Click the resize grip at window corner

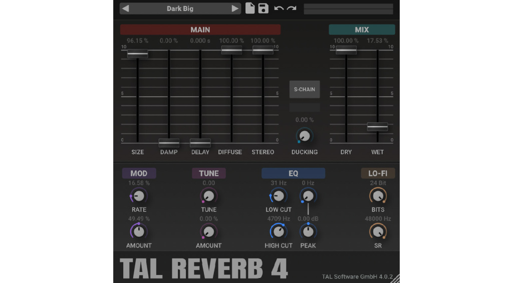[396, 279]
